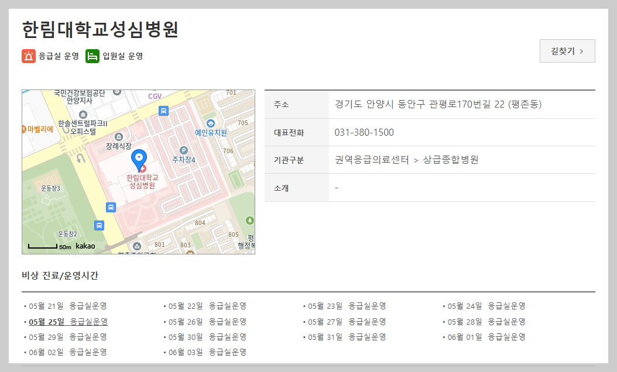Image resolution: width=617 pixels, height=372 pixels.
Task: Click the green park tree icon on map
Action: coord(250,220)
